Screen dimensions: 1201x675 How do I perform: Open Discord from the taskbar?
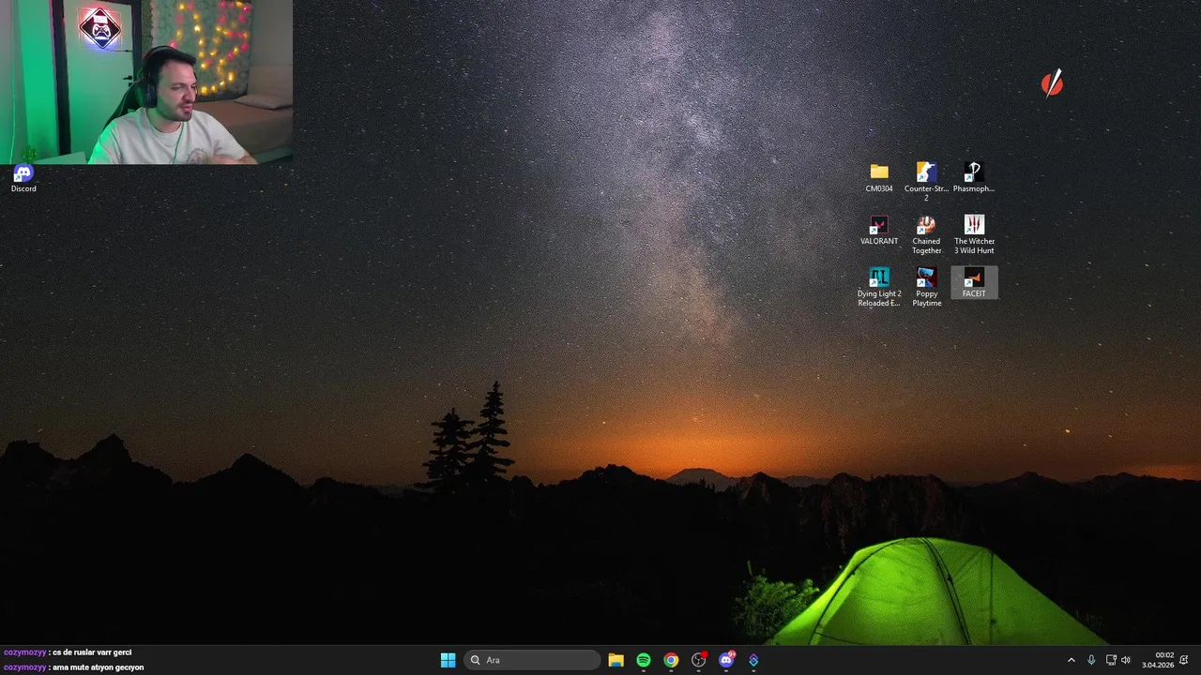[x=726, y=660]
